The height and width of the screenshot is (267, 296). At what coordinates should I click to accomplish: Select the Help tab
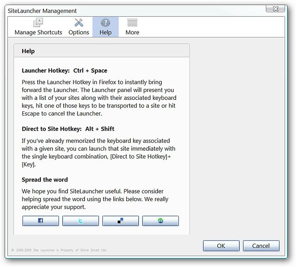105,27
